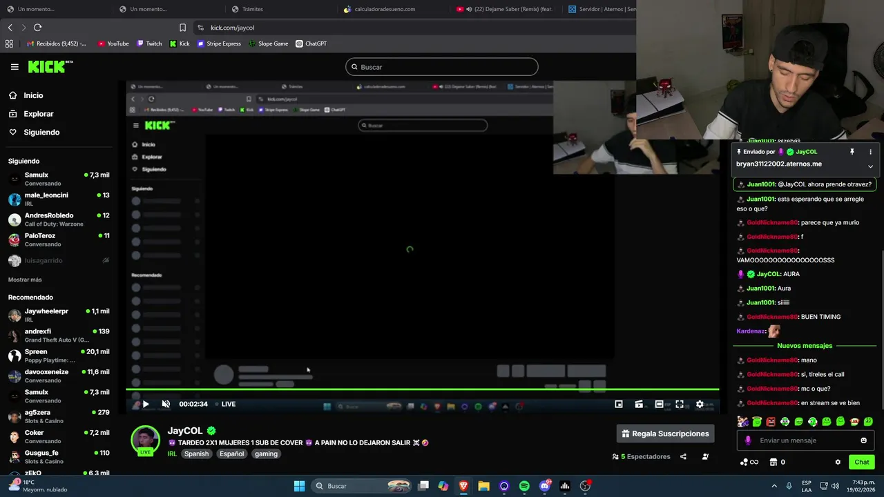Enable picture-in-picture mode
Screen dimensions: 884x497
619,404
